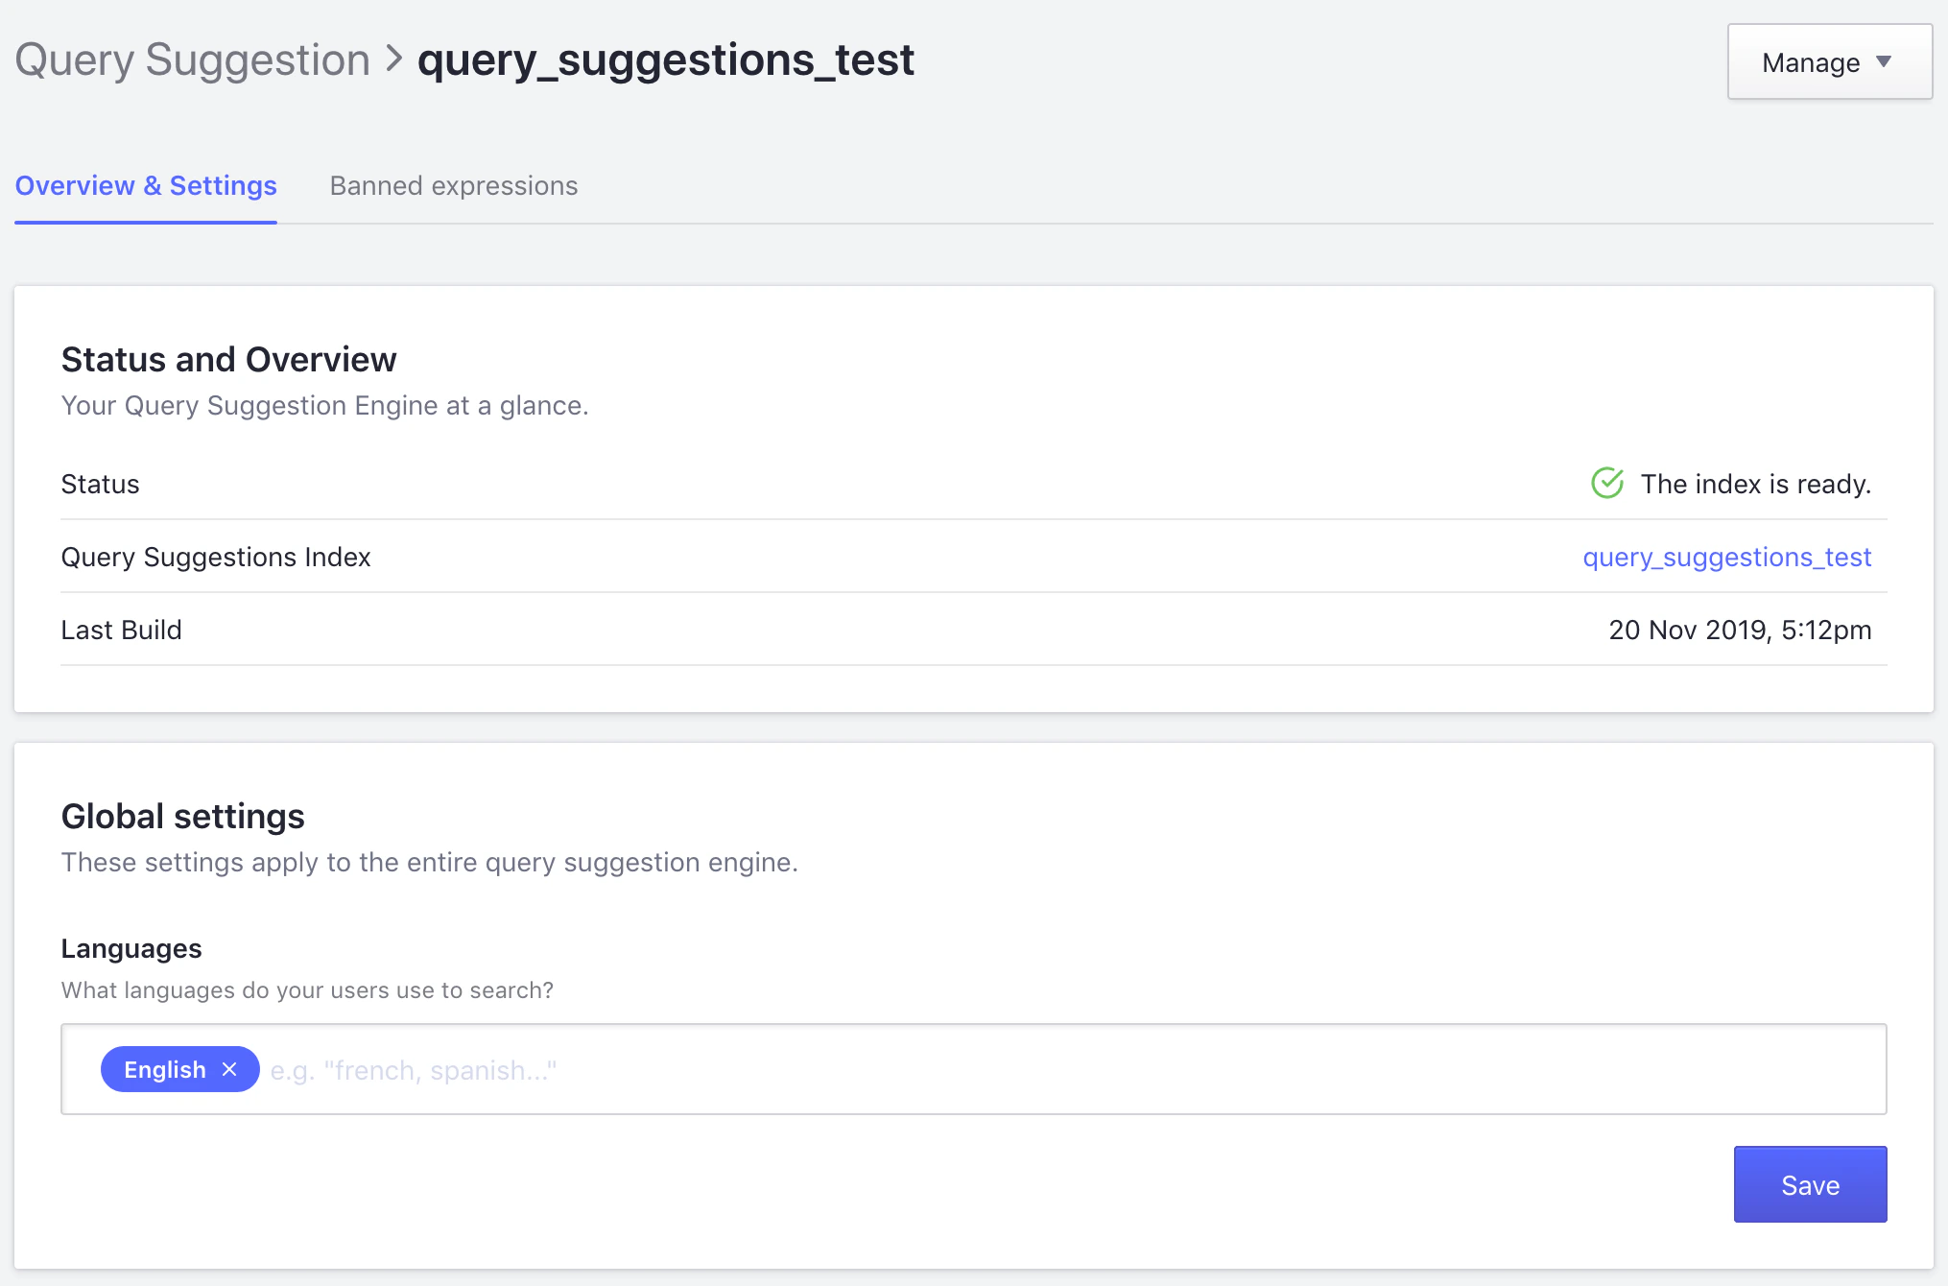Select the Overview & Settings tab

coord(145,185)
